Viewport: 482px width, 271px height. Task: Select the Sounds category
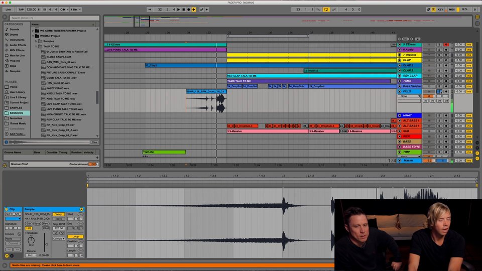14,29
